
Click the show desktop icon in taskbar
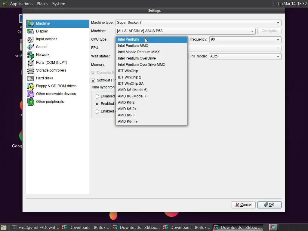(4, 227)
